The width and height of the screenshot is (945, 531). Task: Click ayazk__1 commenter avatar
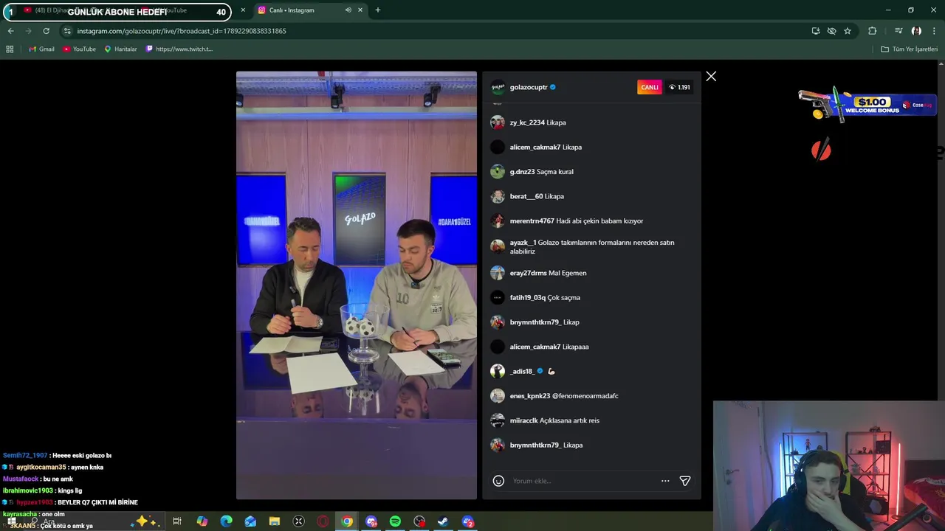coord(498,246)
